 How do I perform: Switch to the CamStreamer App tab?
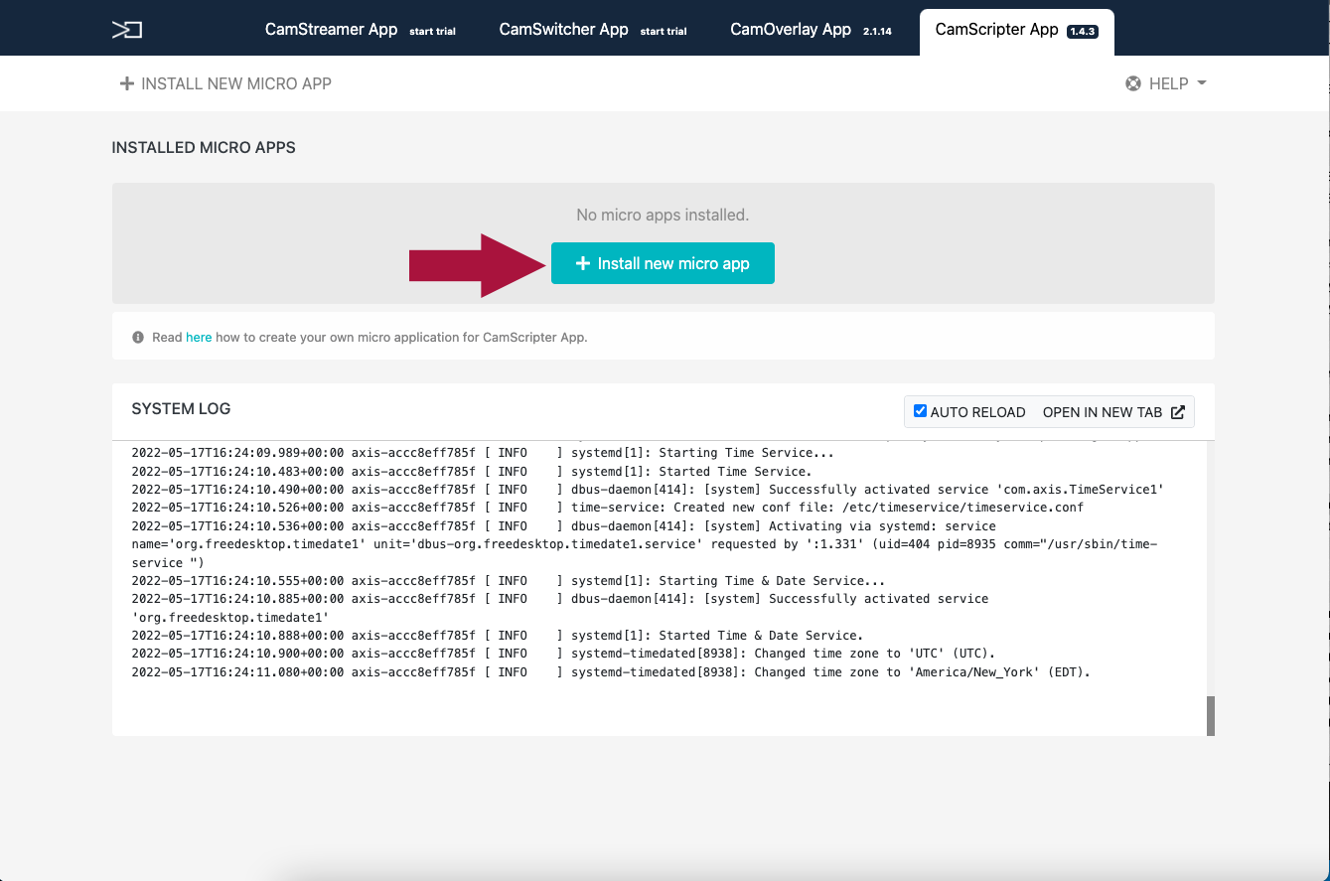point(361,30)
